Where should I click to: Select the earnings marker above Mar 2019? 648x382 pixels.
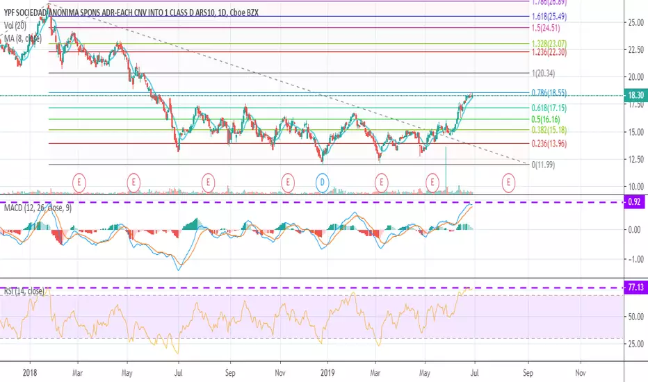pos(381,182)
